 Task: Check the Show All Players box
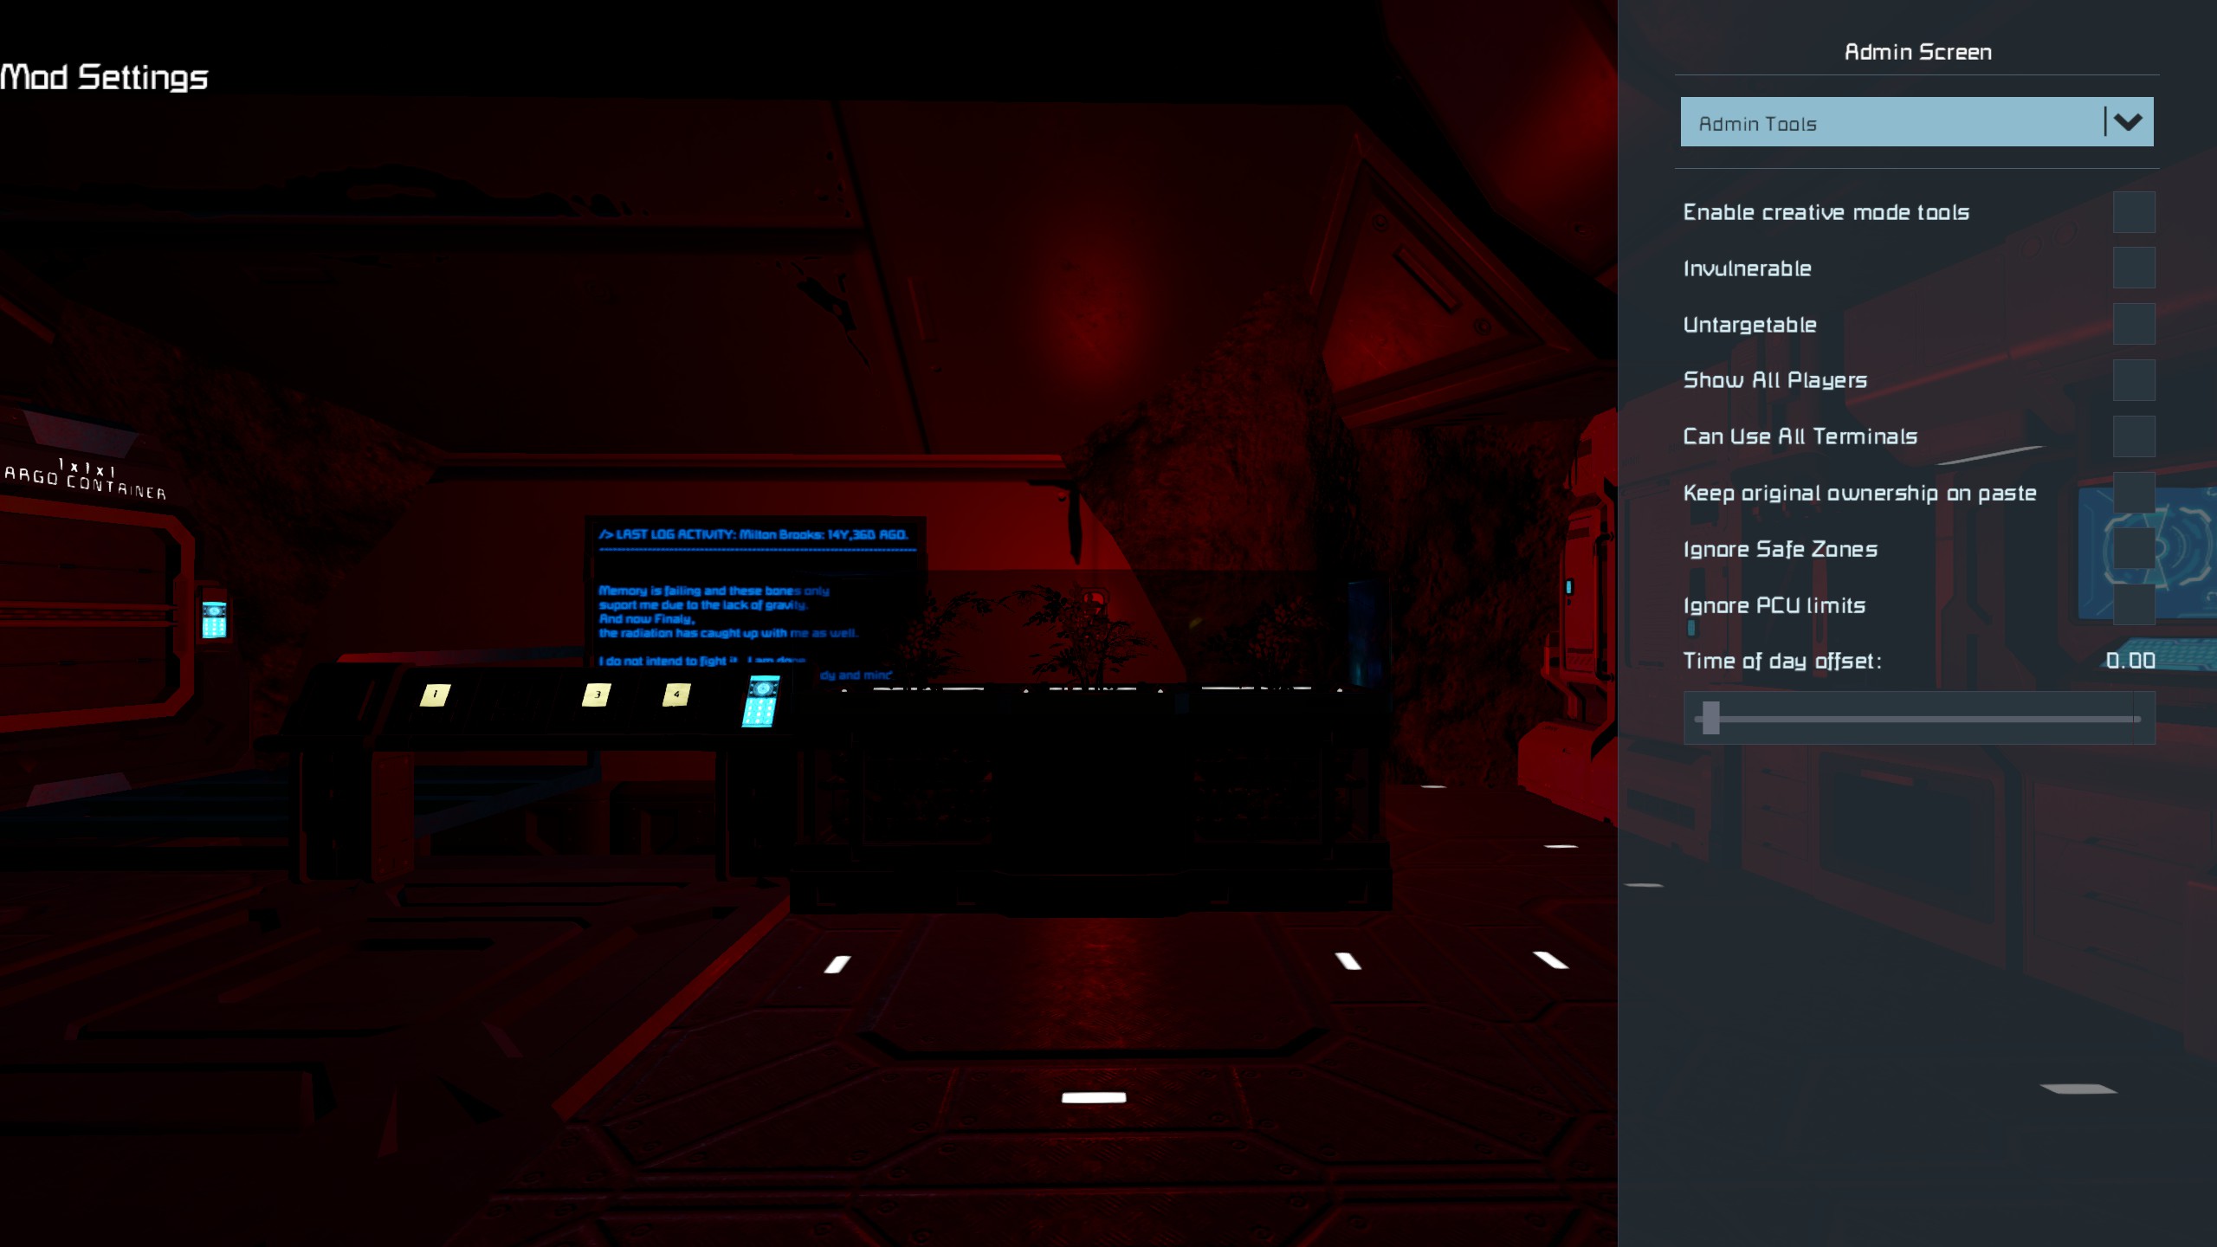[2133, 380]
